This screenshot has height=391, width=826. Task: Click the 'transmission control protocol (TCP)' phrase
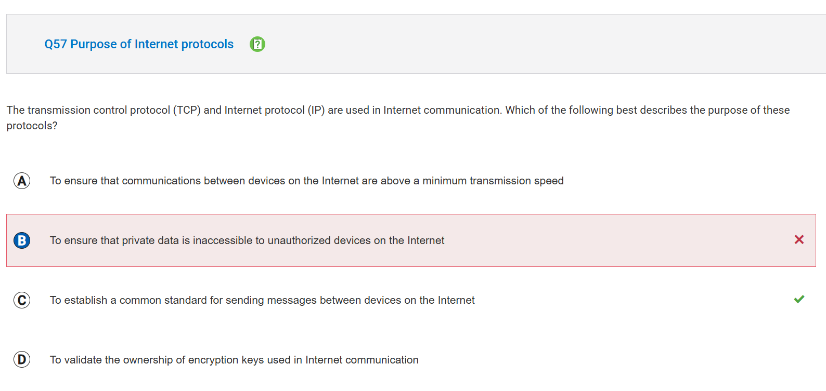coord(114,110)
